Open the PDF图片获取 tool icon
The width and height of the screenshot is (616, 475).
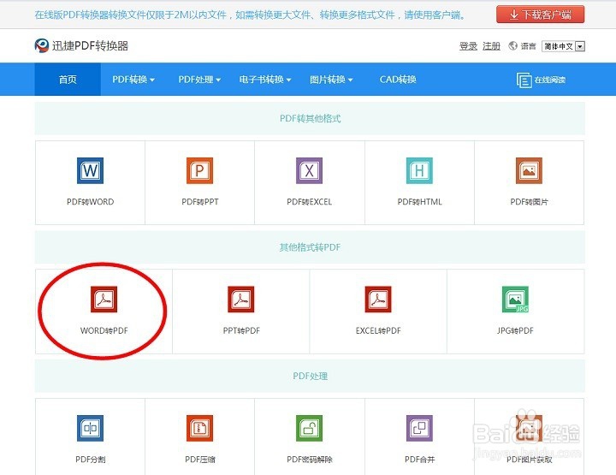(x=529, y=428)
